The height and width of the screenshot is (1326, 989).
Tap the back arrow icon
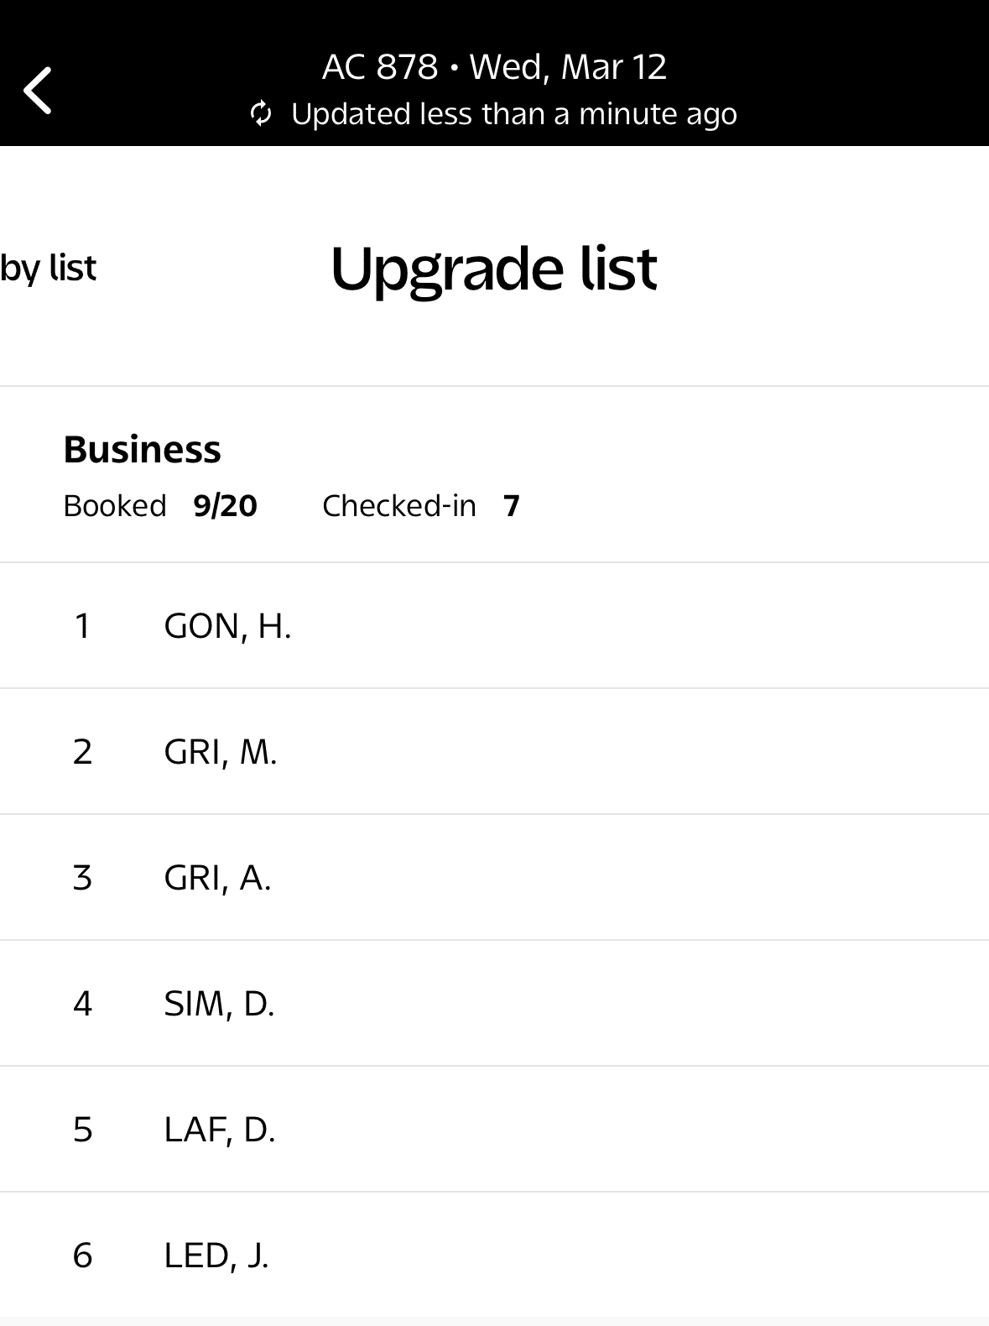click(x=39, y=90)
